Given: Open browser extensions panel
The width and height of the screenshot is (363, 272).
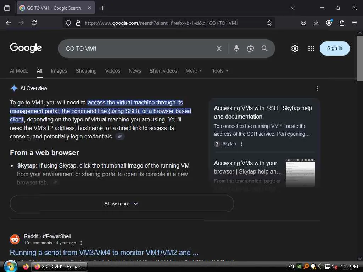Looking at the screenshot, I should pyautogui.click(x=342, y=23).
